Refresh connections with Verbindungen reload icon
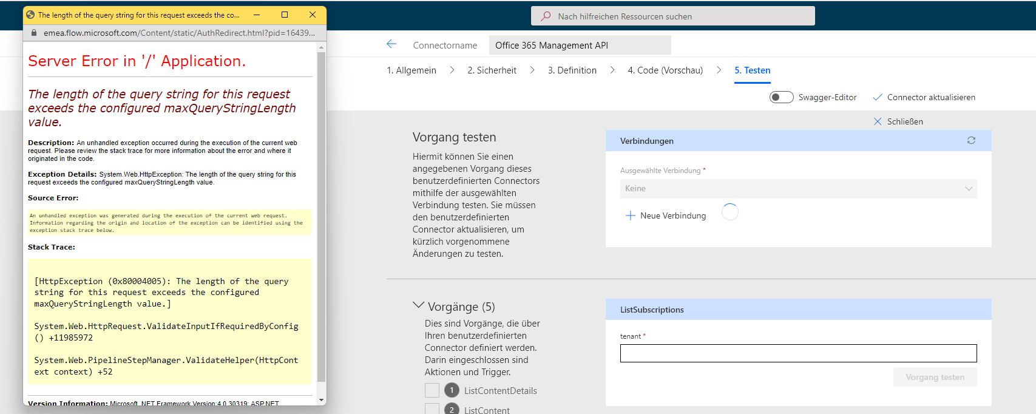Viewport: 1036px width, 414px height. [971, 140]
